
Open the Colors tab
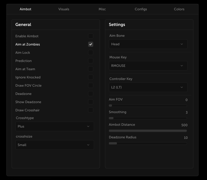179,9
